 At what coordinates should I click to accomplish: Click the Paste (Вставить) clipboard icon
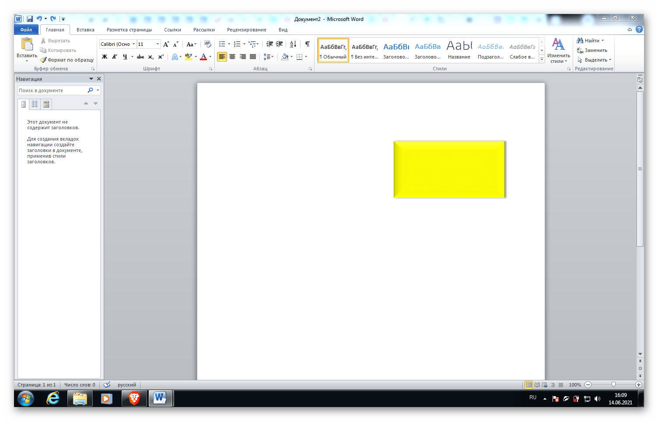pos(27,45)
